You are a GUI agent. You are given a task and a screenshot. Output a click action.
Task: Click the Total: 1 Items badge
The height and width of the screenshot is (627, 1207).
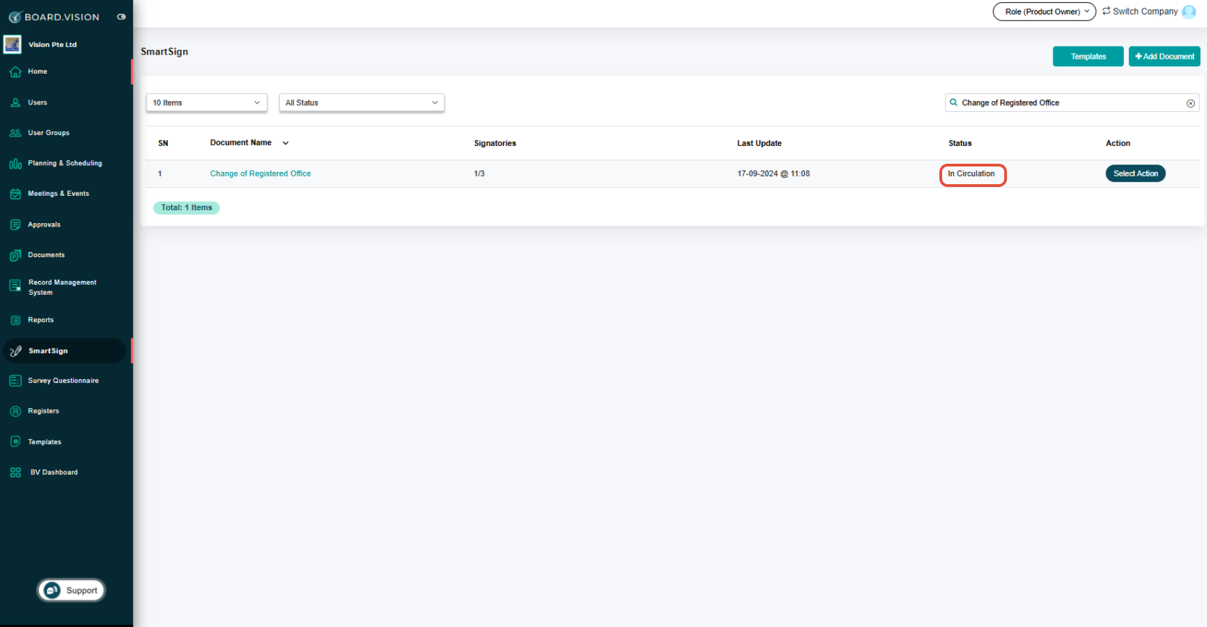pyautogui.click(x=186, y=208)
